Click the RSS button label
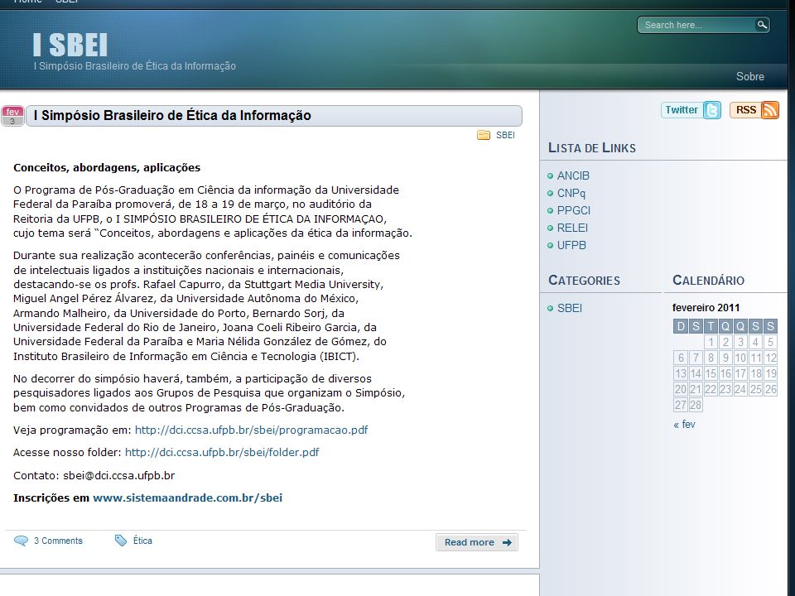The width and height of the screenshot is (795, 596). click(x=746, y=110)
